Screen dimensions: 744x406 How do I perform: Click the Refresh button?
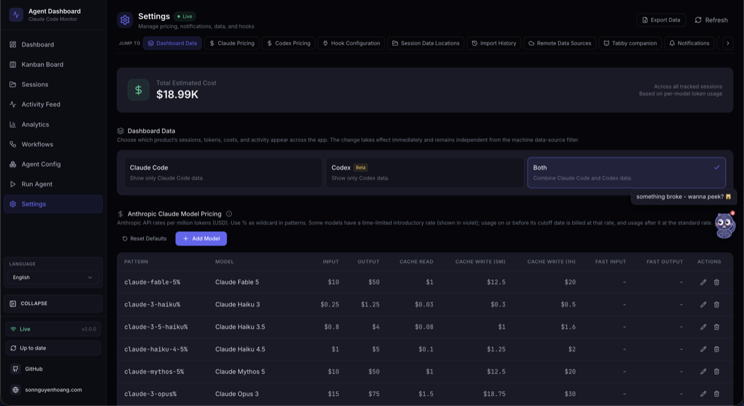click(x=711, y=20)
